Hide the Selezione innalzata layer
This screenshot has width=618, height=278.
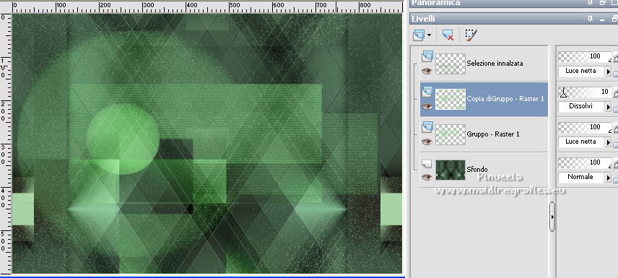pos(427,71)
